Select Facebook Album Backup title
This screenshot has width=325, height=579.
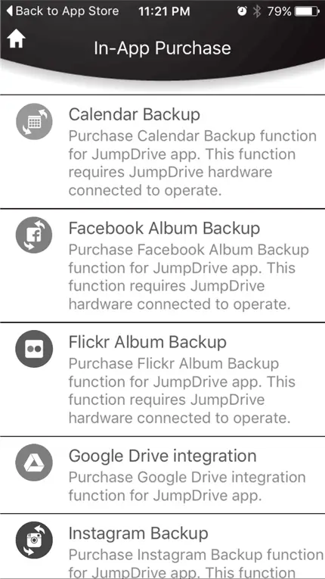pyautogui.click(x=164, y=229)
